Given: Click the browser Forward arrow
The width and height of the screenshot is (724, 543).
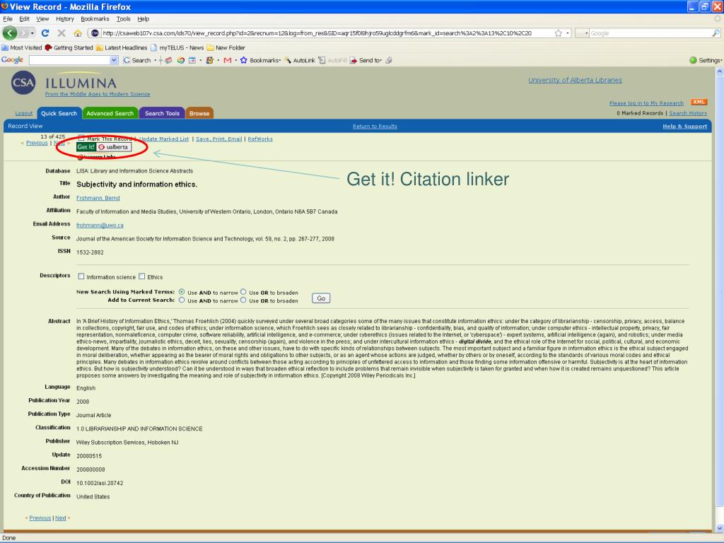Looking at the screenshot, I should point(23,33).
